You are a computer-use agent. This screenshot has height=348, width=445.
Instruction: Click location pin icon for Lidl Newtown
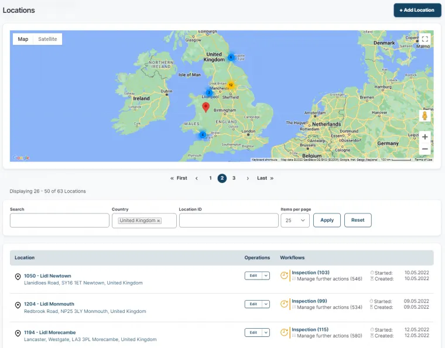pyautogui.click(x=18, y=277)
